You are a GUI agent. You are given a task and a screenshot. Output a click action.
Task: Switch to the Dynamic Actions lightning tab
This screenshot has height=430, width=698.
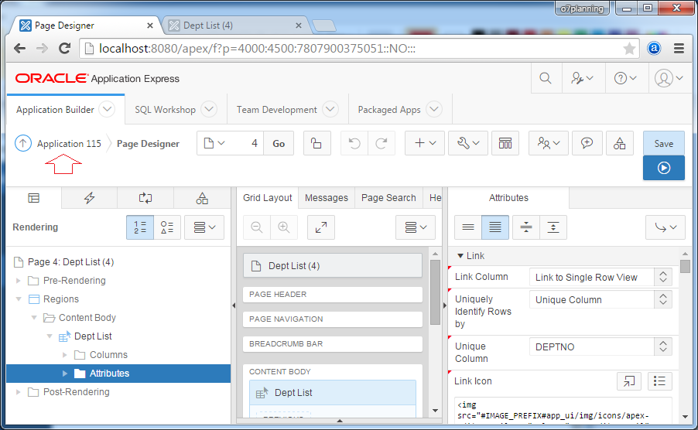90,198
